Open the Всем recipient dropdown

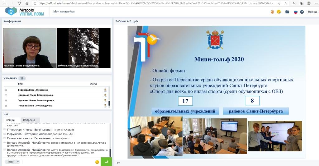(12, 162)
